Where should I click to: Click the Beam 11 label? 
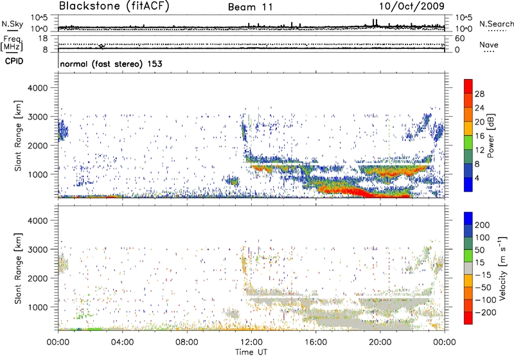[251, 7]
